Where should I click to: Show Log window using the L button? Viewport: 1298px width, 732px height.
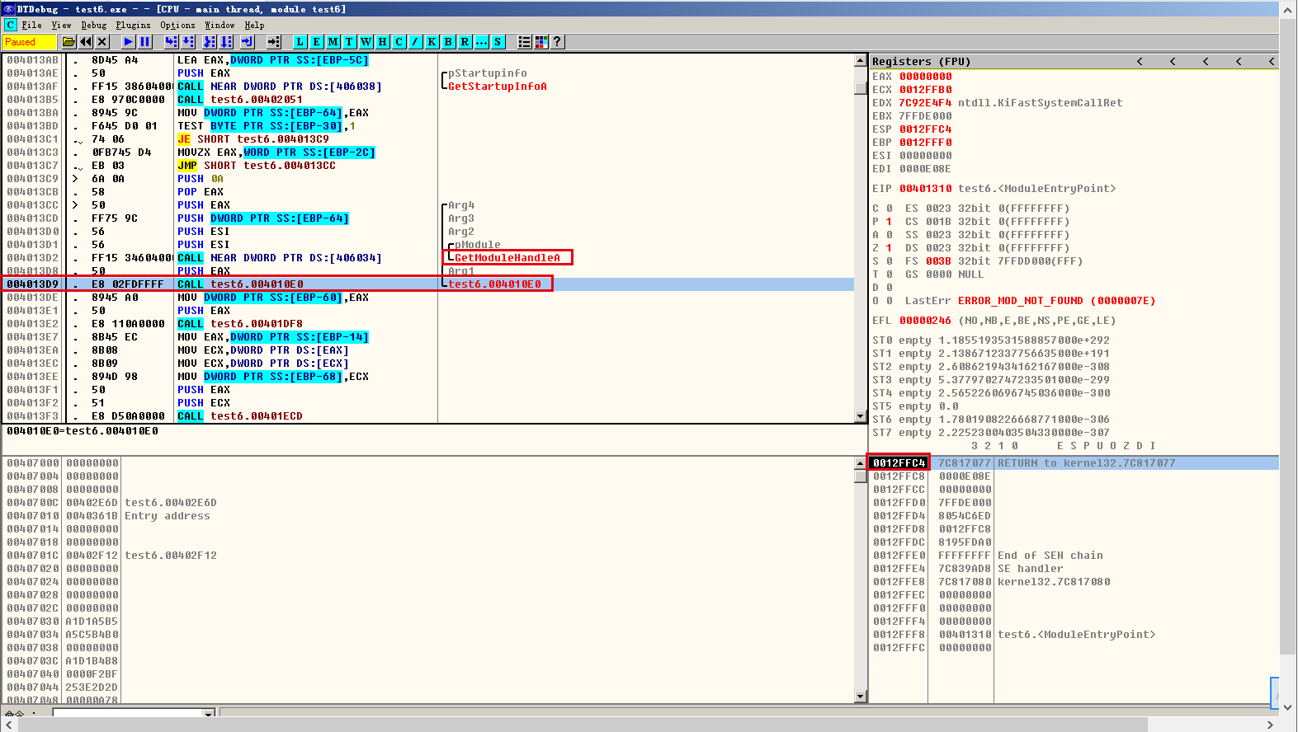(300, 42)
